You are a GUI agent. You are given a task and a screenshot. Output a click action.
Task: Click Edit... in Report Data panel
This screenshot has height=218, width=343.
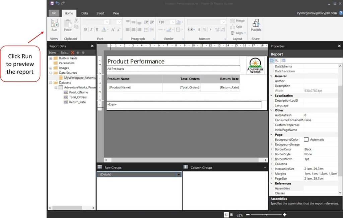[x=64, y=53]
